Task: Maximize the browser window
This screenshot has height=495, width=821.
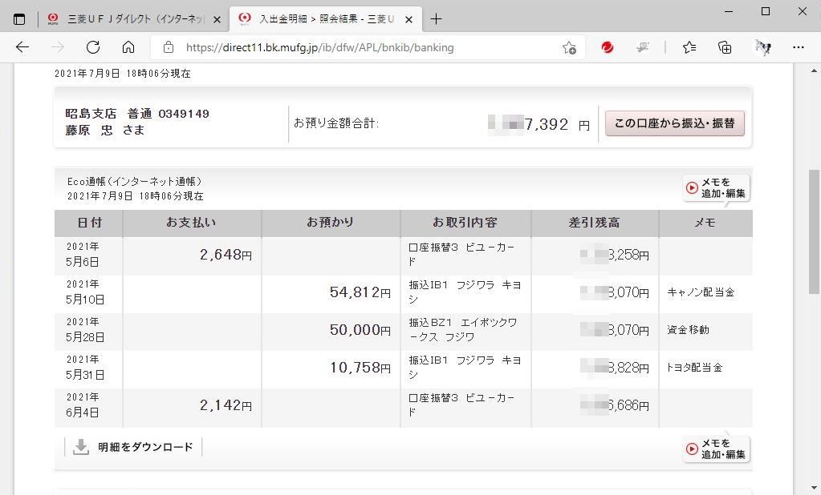Action: [x=766, y=11]
